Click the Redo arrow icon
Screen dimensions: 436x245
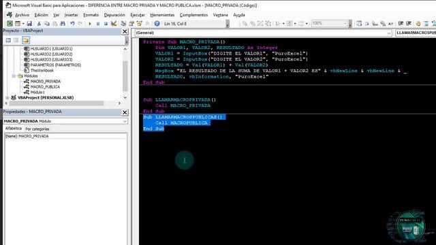pos(80,24)
